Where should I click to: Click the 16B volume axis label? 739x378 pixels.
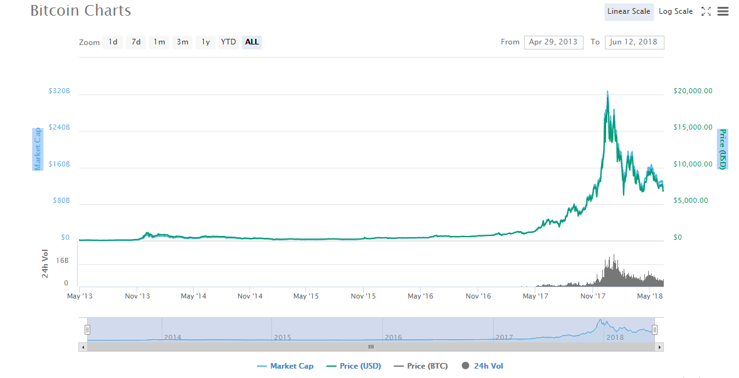[x=63, y=261]
